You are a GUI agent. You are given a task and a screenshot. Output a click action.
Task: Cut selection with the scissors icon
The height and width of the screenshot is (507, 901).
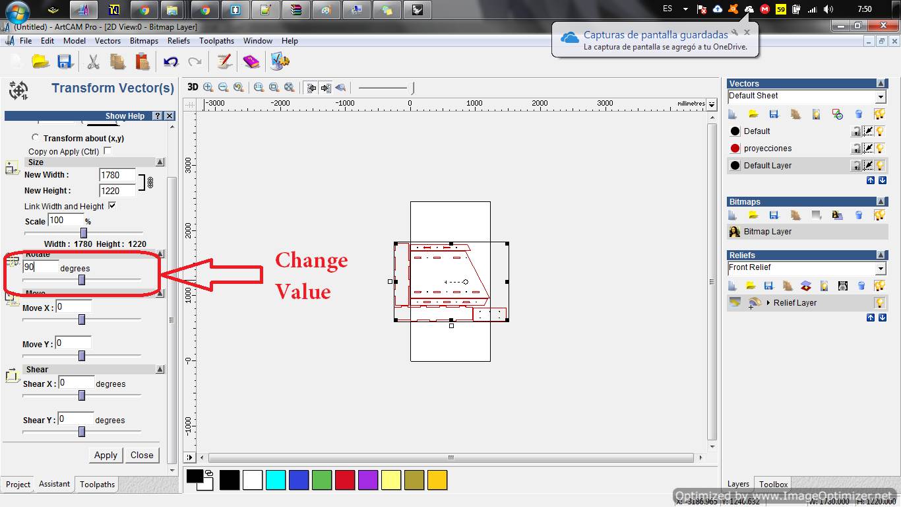(x=93, y=61)
